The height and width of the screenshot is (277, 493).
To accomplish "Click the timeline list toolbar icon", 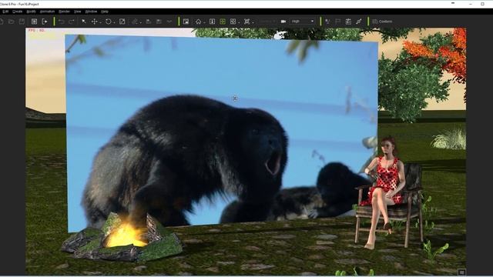I will (348, 22).
